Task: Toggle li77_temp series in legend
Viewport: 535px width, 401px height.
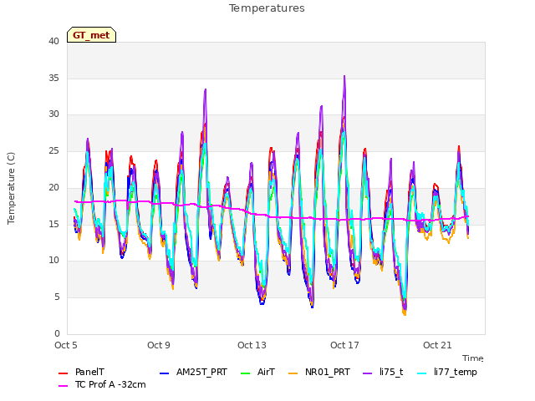Action: 447,372
